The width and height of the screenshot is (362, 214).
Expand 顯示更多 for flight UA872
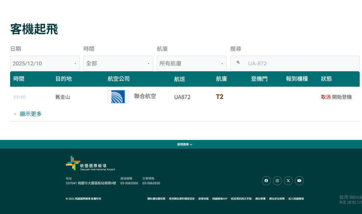(28, 114)
